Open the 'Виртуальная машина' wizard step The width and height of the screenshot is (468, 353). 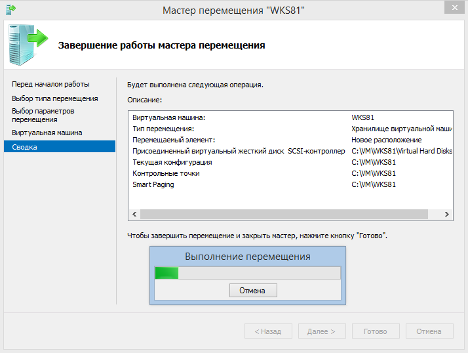click(47, 133)
